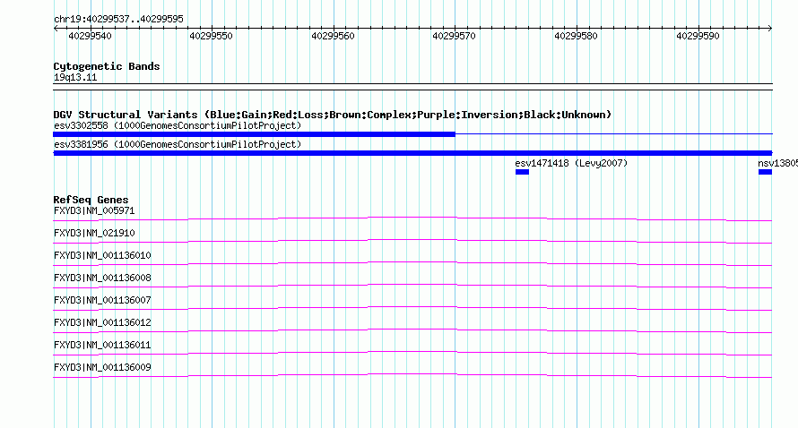Click FXYD3|NM_001136010 transcript label
Screen dimensions: 798x428
coord(102,255)
